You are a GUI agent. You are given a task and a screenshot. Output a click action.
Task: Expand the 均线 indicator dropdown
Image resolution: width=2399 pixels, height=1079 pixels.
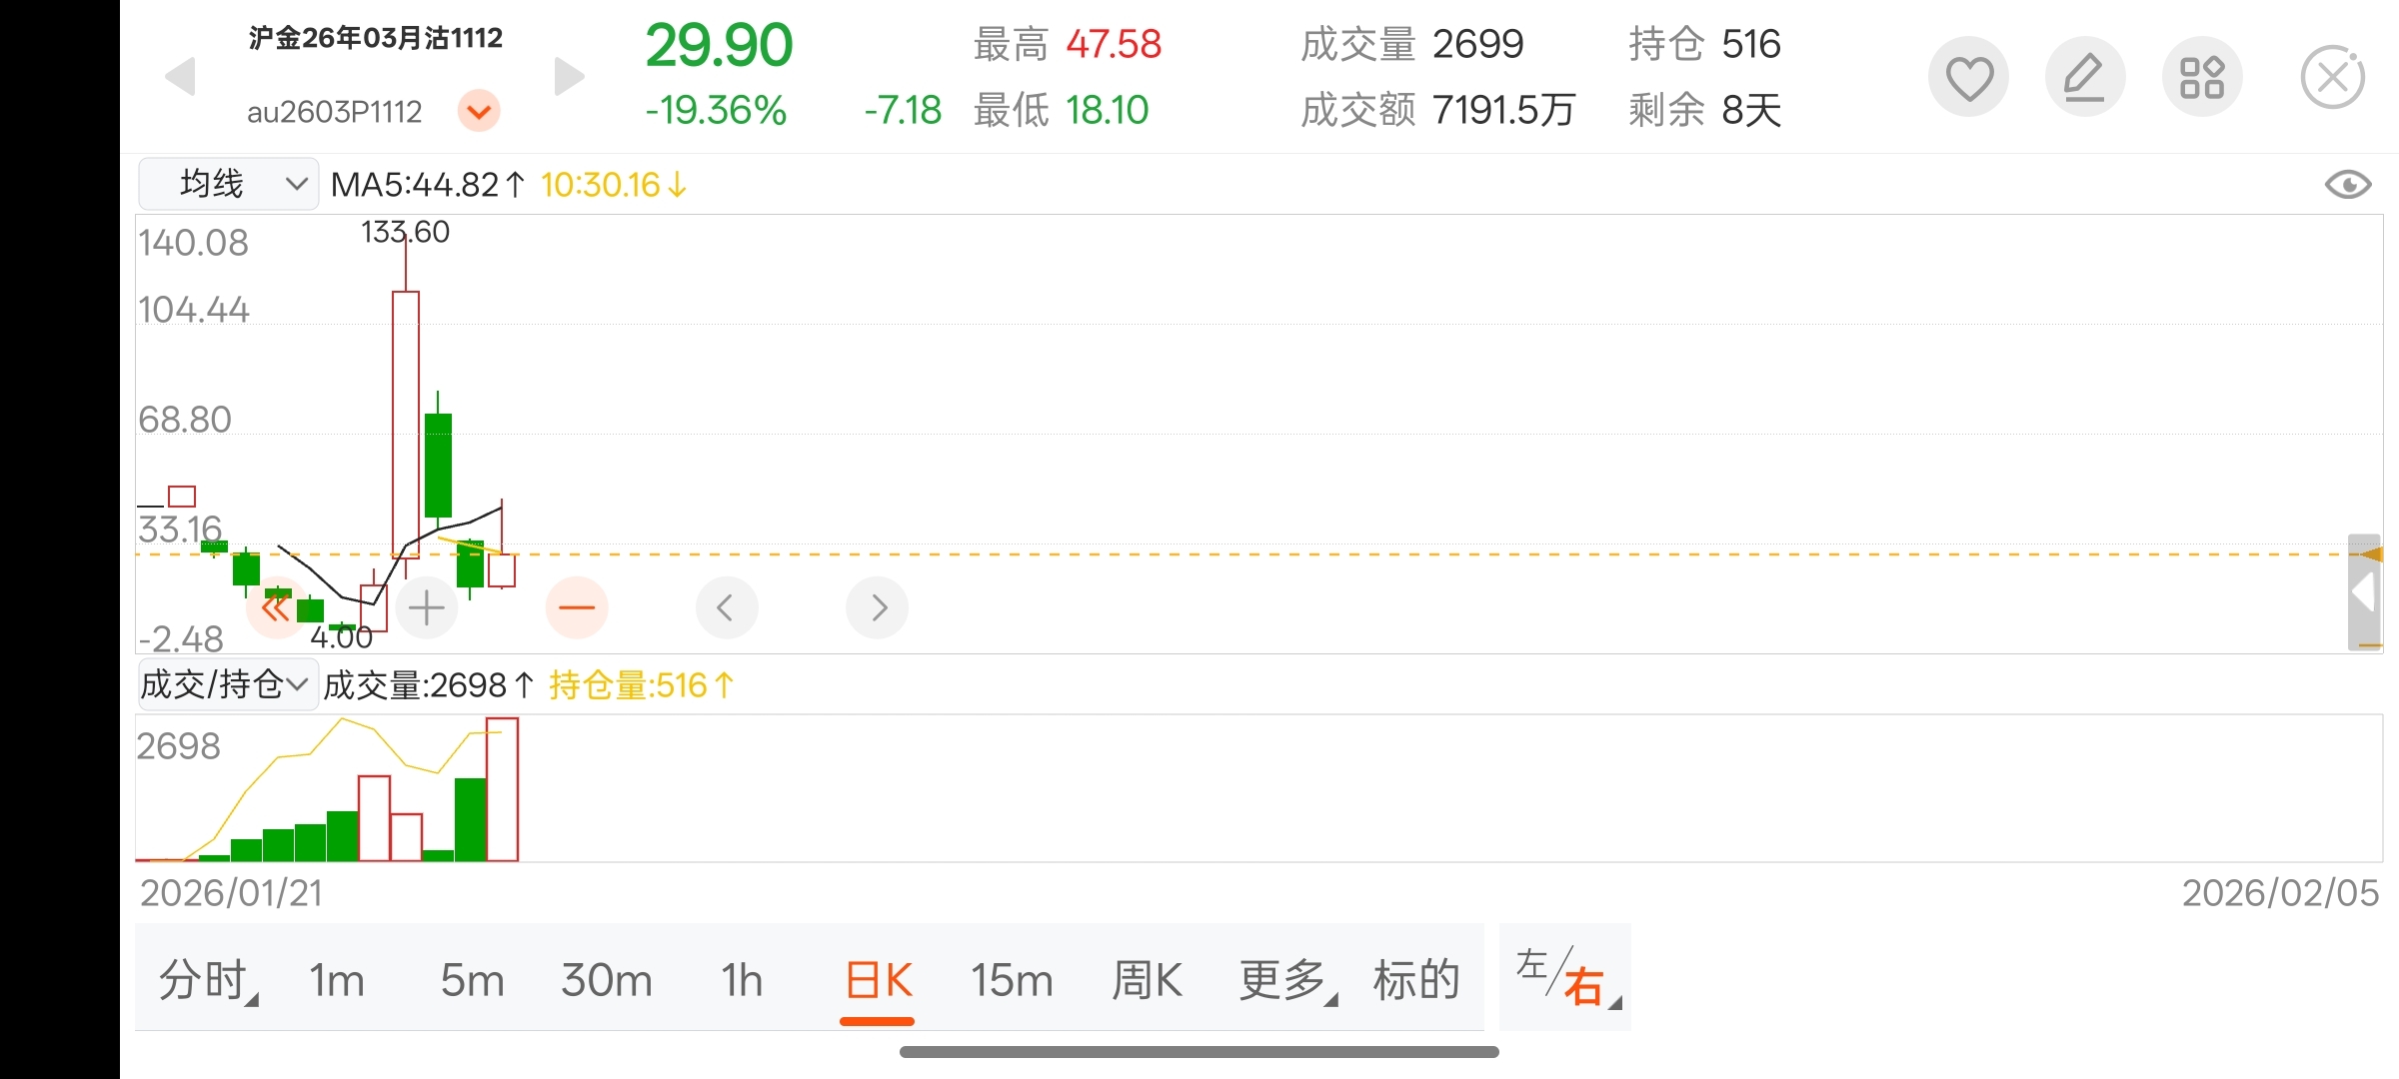click(229, 184)
